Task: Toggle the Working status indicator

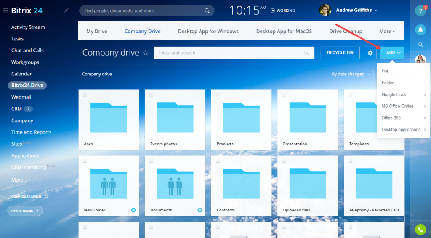Action: click(283, 11)
